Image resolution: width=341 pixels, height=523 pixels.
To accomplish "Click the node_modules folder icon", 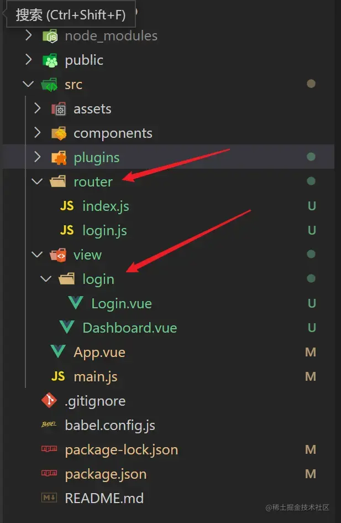I will 50,35.
